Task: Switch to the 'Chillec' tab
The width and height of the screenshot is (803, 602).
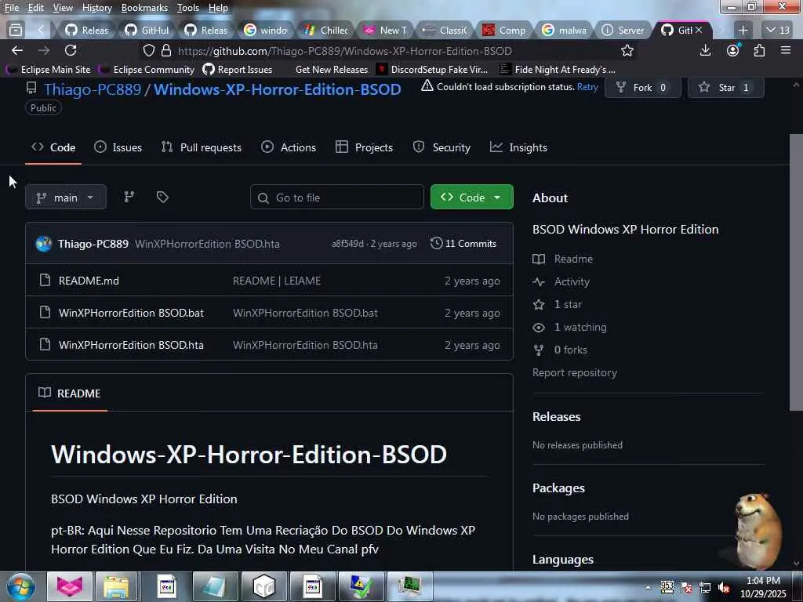Action: click(x=326, y=31)
